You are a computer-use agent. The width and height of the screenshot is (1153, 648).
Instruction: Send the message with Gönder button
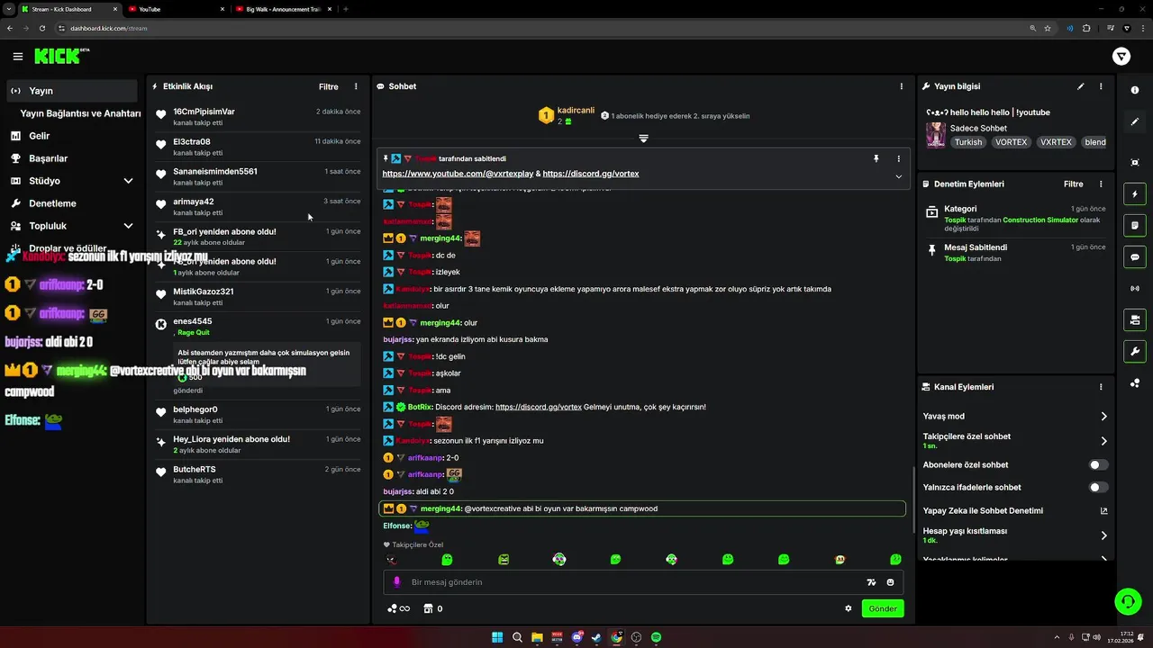(883, 608)
